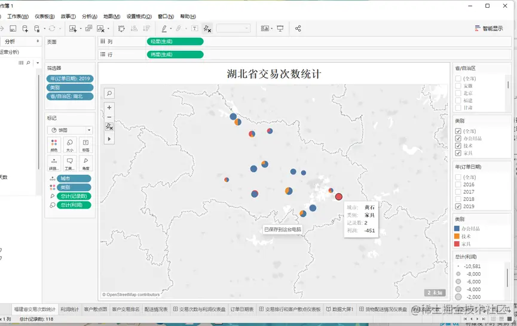This screenshot has width=517, height=326.
Task: Click the Show Mark Labels T icon
Action: [194, 28]
